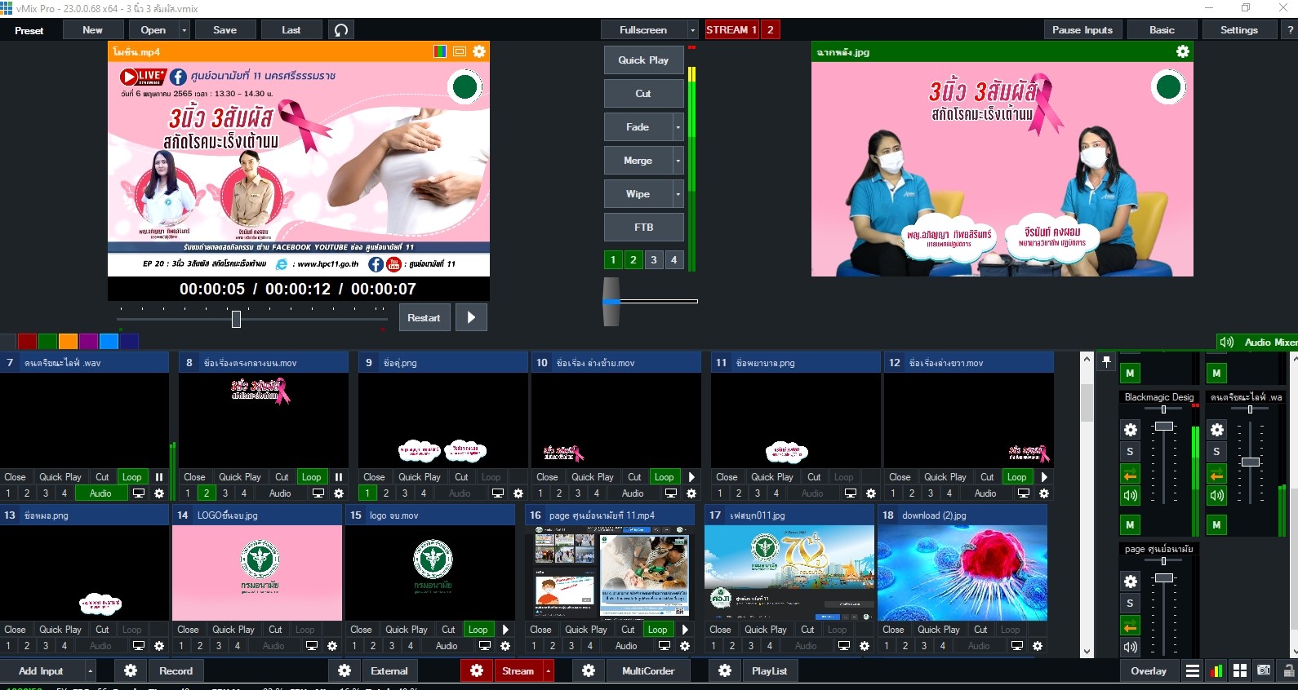Open Blackmagic Design audio settings gear

coord(1131,430)
